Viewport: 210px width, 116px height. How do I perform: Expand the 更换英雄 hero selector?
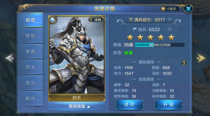76,106
